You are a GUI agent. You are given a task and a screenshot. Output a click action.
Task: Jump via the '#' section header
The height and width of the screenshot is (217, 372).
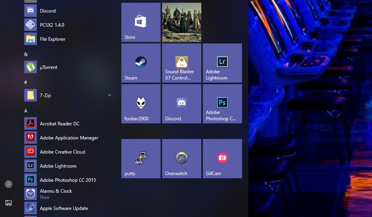coord(25,82)
